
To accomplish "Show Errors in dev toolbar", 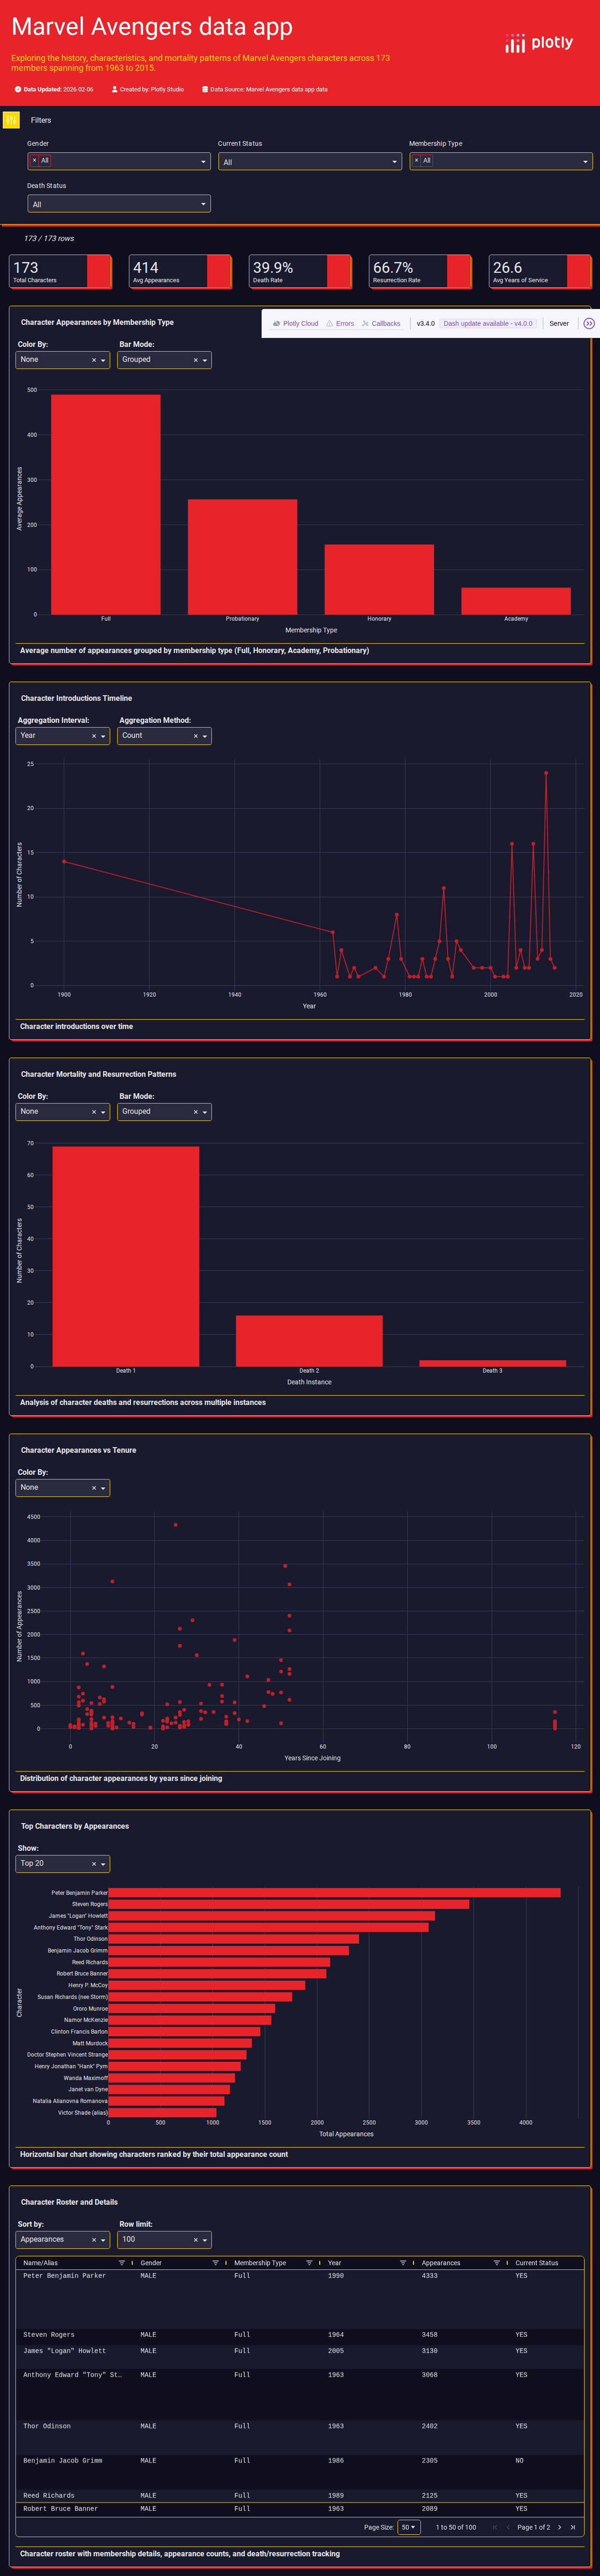I will [340, 323].
